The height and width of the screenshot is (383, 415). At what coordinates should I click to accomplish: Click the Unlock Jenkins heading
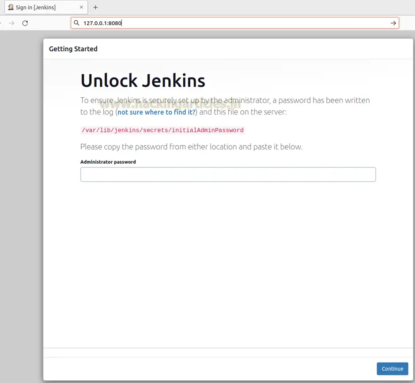[143, 80]
